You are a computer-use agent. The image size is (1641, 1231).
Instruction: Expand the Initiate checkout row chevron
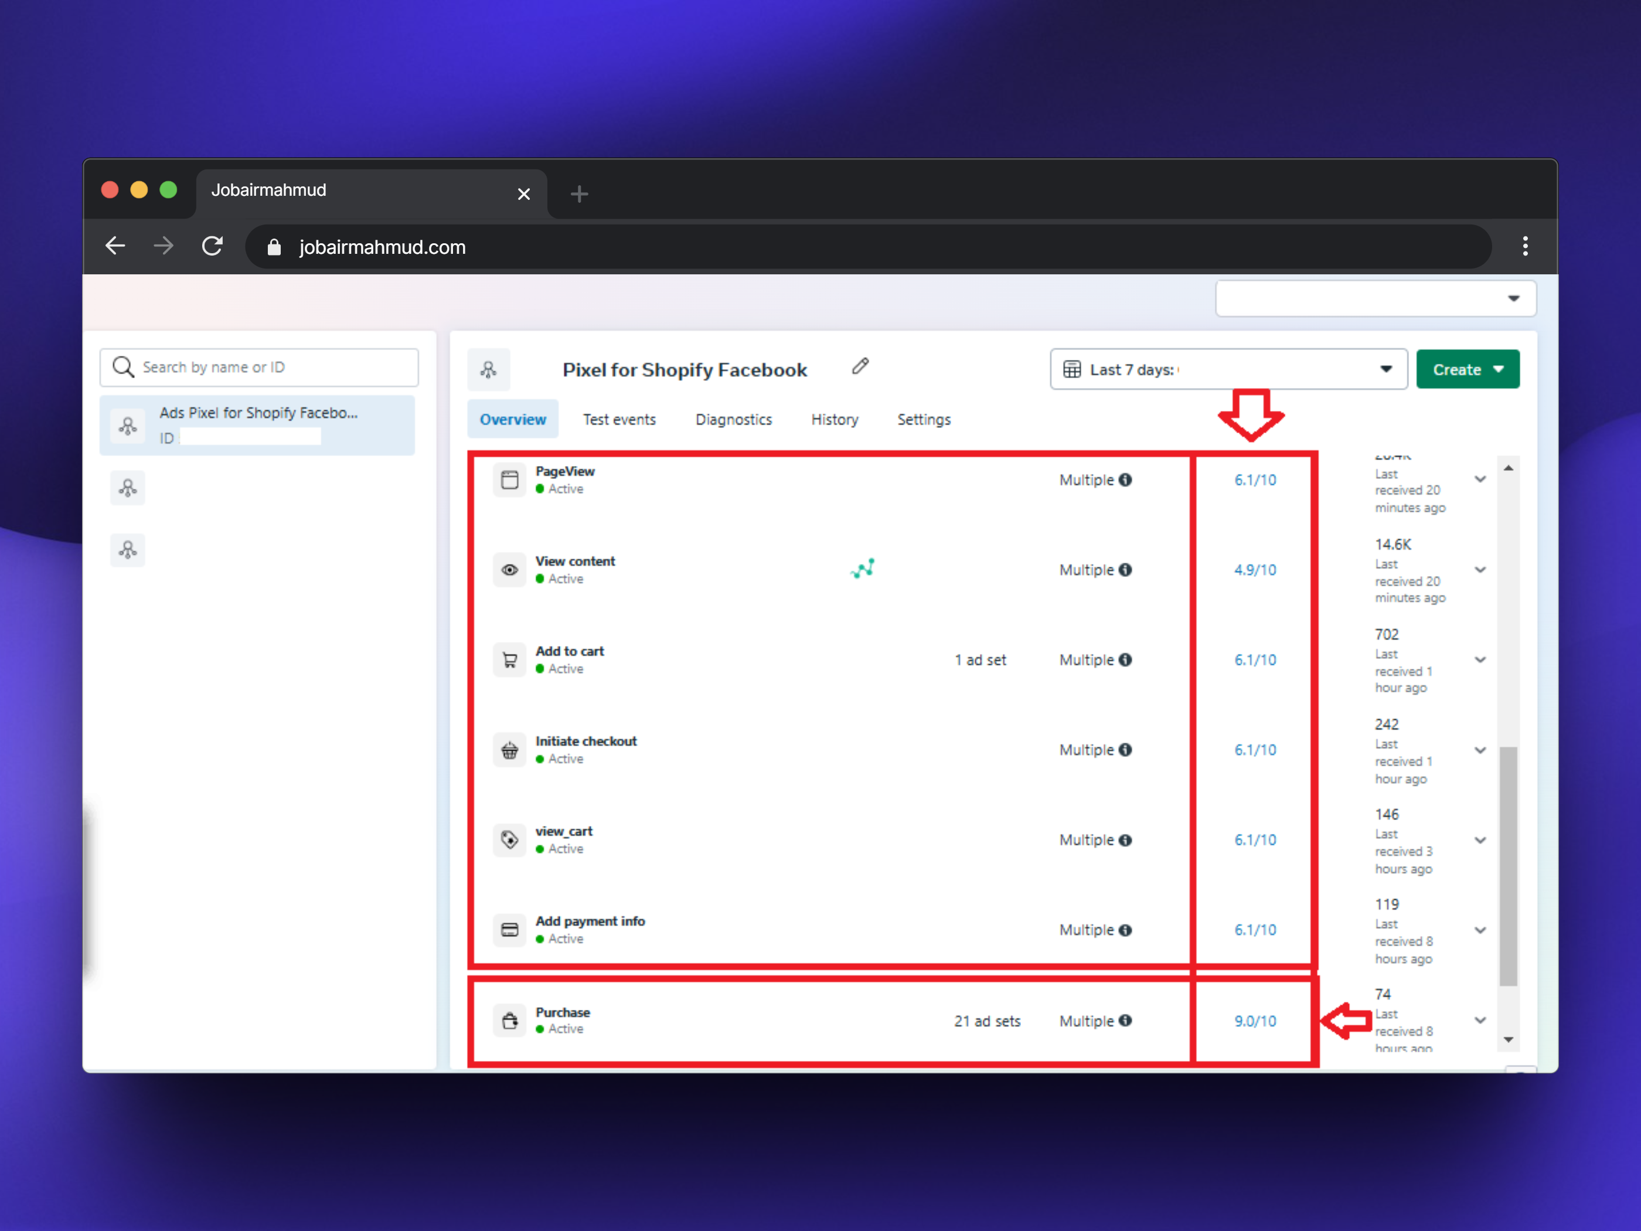[x=1480, y=750]
